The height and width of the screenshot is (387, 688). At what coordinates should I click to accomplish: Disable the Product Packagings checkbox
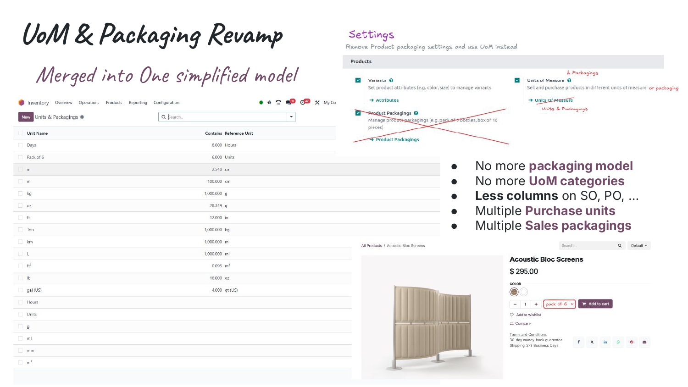(x=358, y=113)
